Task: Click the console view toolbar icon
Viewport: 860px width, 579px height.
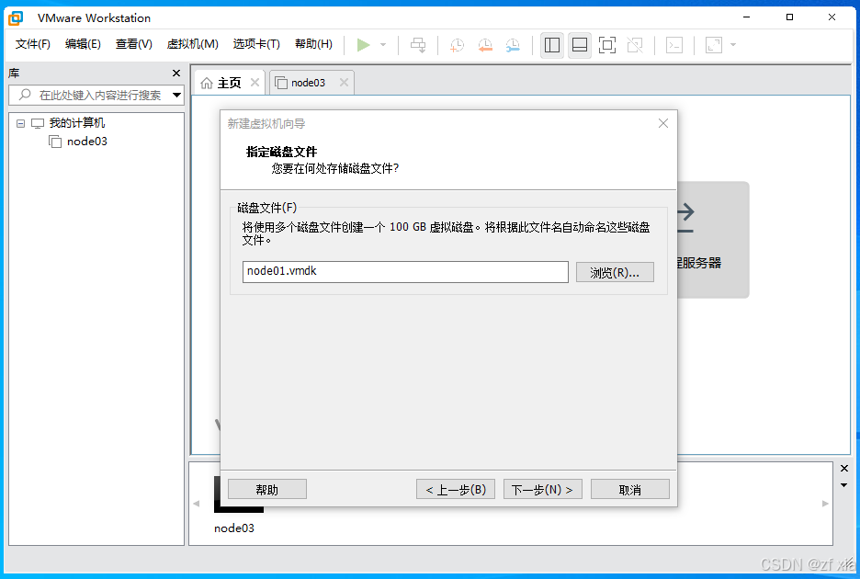Action: 674,44
